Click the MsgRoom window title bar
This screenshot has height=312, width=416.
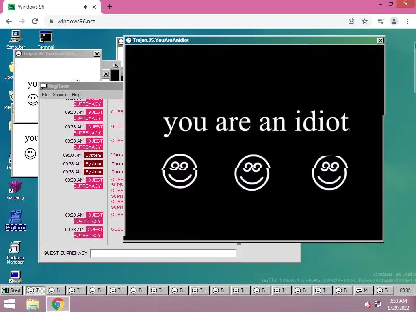(x=82, y=86)
